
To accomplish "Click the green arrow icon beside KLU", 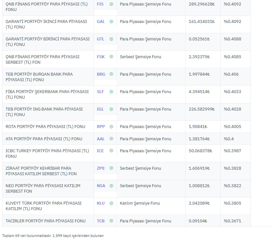I will tap(111, 203).
